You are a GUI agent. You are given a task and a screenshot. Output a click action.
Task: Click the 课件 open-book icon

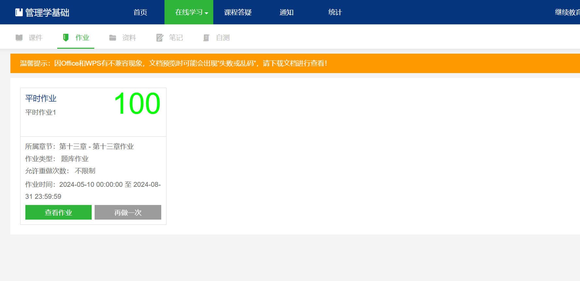point(19,38)
